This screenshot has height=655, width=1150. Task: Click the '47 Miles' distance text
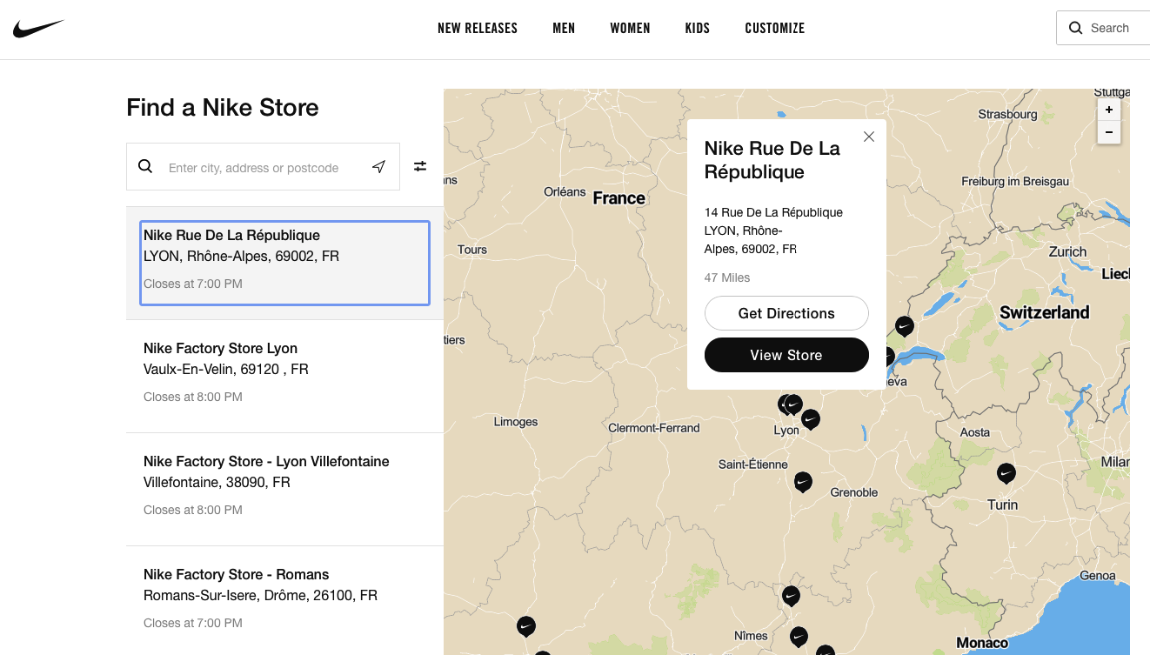[x=727, y=277]
